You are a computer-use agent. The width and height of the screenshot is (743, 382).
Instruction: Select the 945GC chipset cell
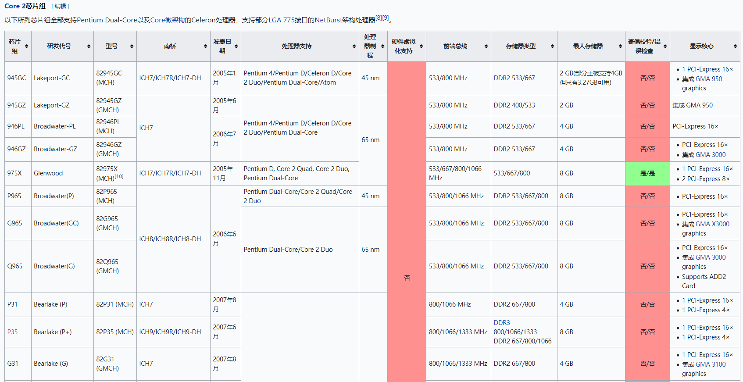(x=18, y=78)
